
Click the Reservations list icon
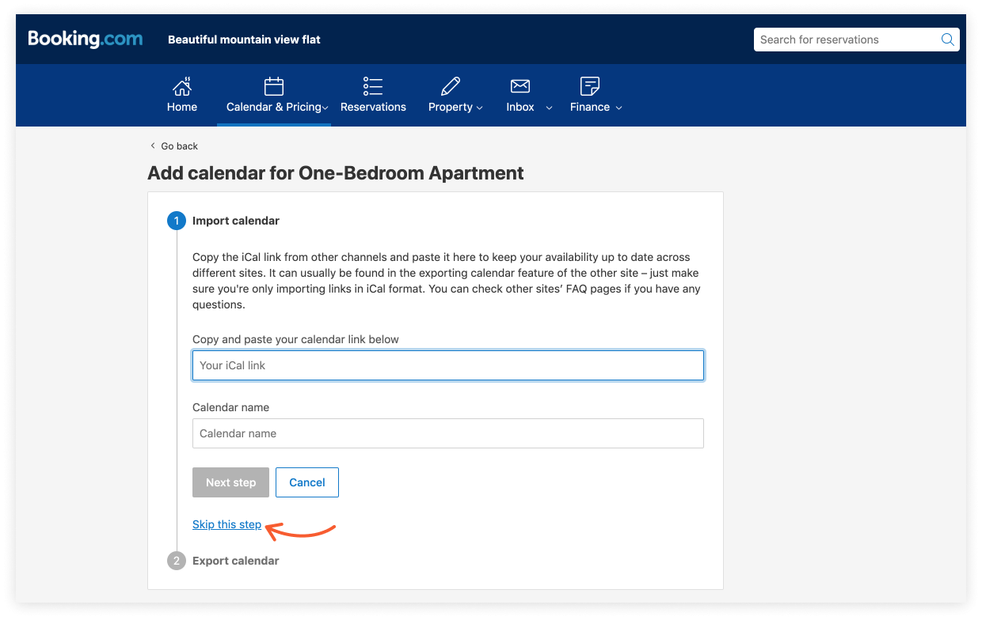[x=373, y=86]
